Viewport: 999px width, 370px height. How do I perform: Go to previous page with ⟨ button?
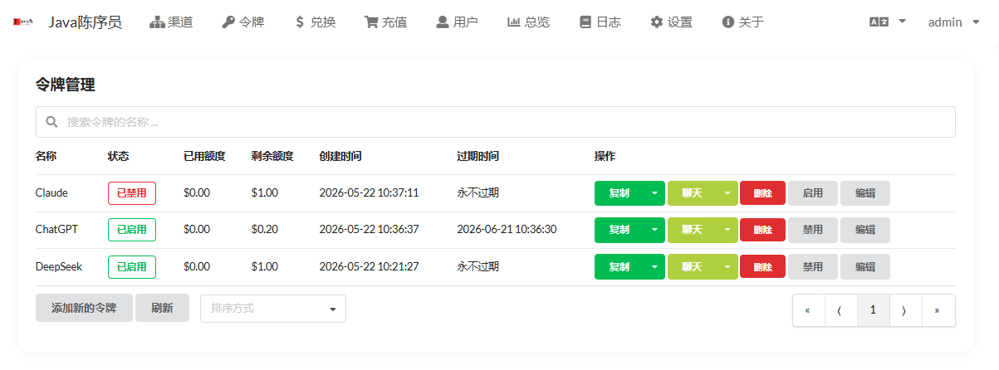tap(840, 310)
